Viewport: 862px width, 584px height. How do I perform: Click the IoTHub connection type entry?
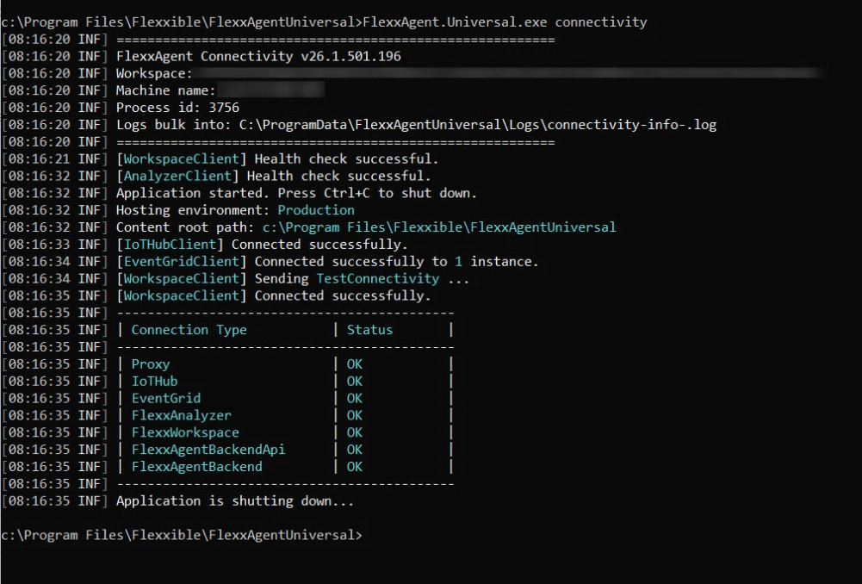[154, 381]
